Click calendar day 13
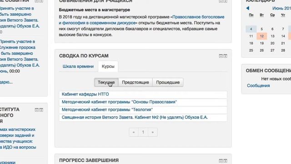The width and height of the screenshot is (291, 164). tap(272, 36)
